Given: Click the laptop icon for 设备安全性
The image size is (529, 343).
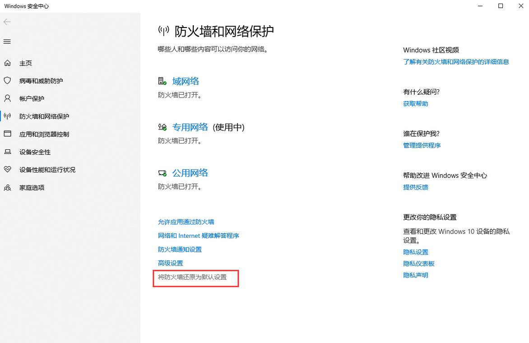Looking at the screenshot, I should tap(7, 152).
